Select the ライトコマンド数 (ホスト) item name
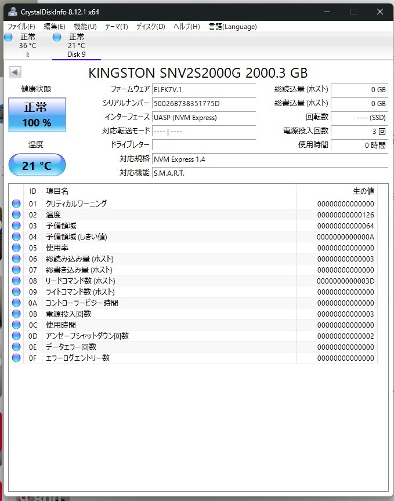This screenshot has width=394, height=501. coord(80,292)
